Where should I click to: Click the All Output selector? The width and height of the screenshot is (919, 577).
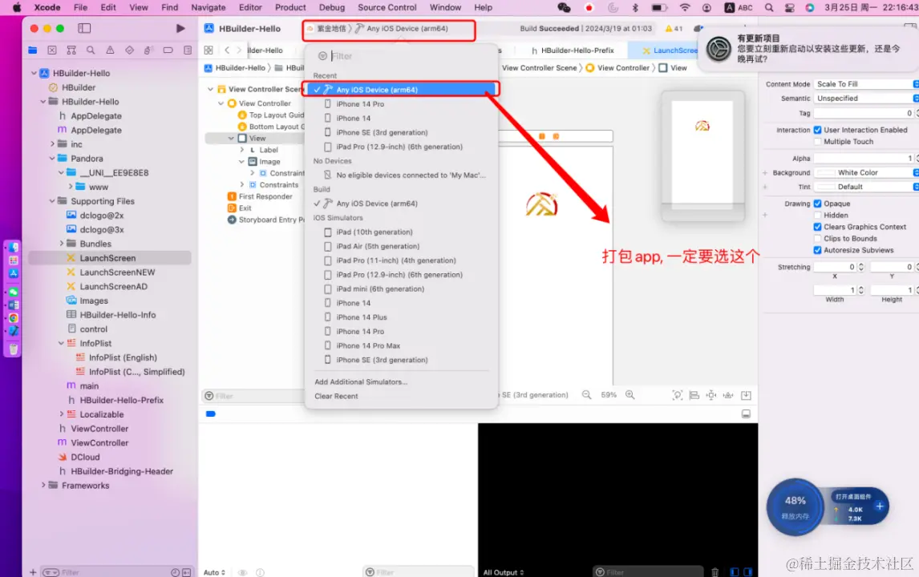(x=504, y=572)
